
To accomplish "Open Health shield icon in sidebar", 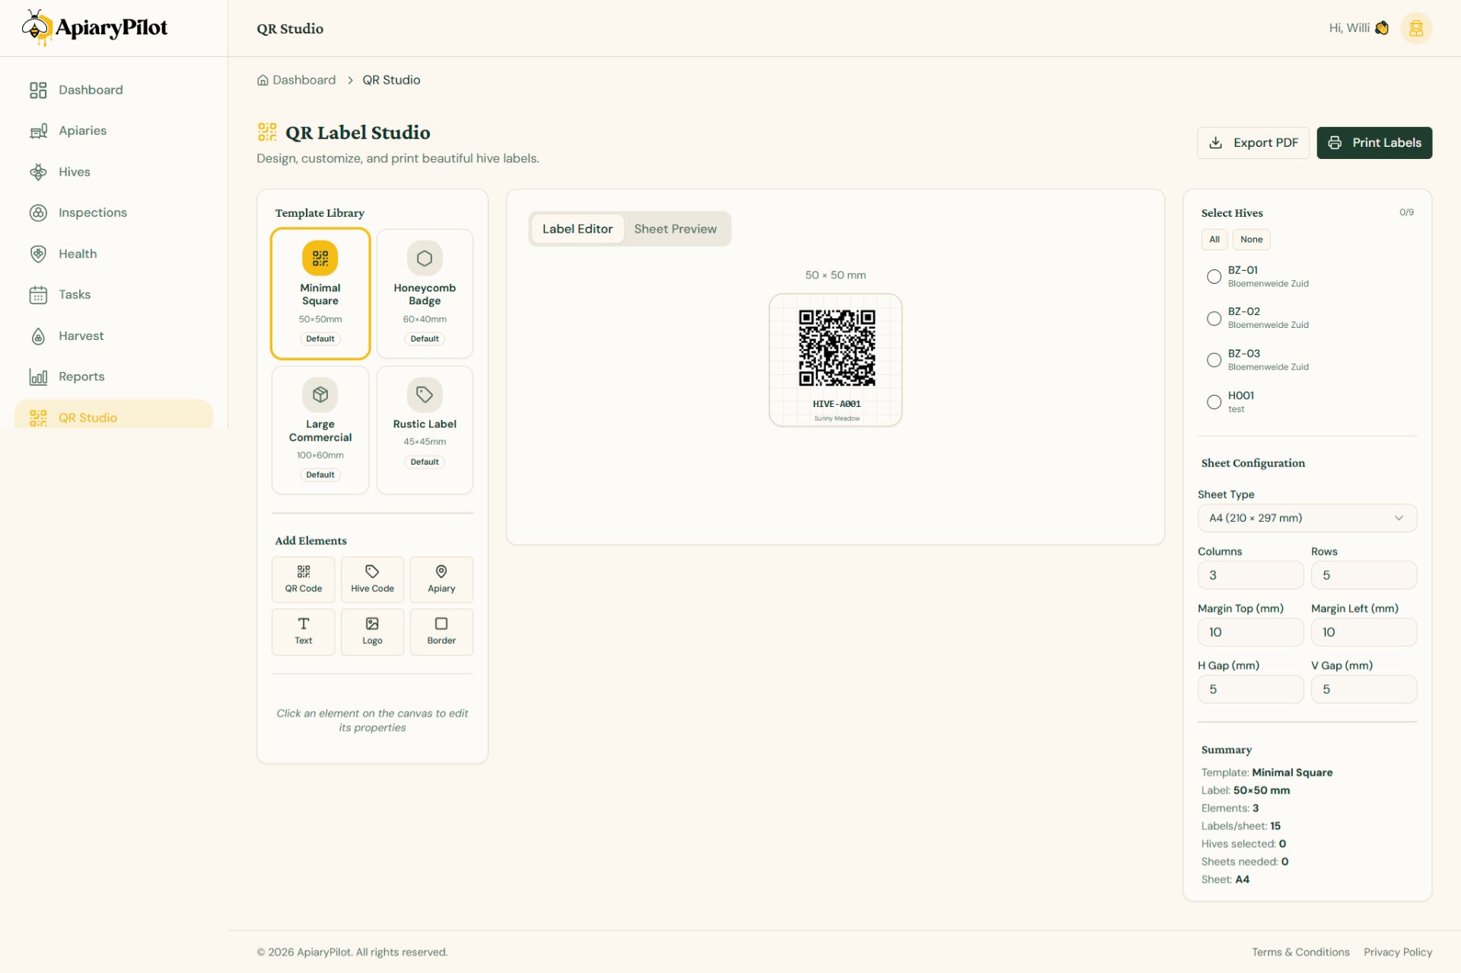I will click(38, 254).
